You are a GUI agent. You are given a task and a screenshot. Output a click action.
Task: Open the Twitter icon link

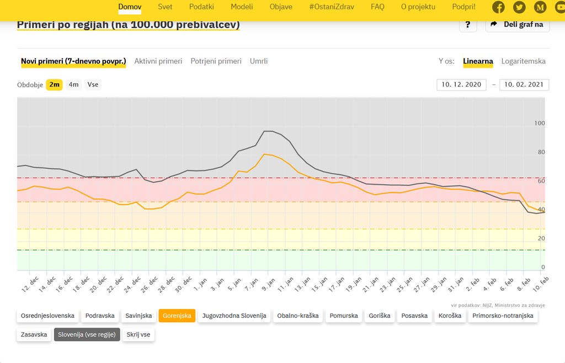click(x=519, y=7)
